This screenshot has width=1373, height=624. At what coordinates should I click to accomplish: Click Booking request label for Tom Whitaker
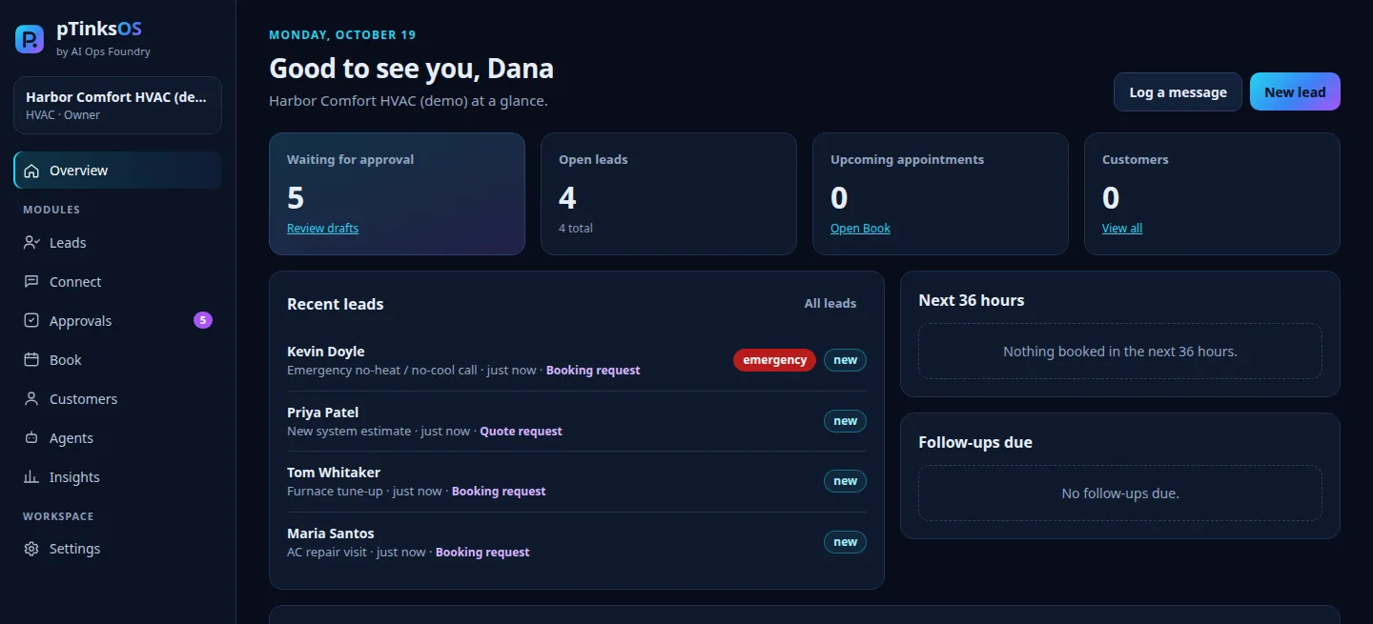tap(499, 492)
